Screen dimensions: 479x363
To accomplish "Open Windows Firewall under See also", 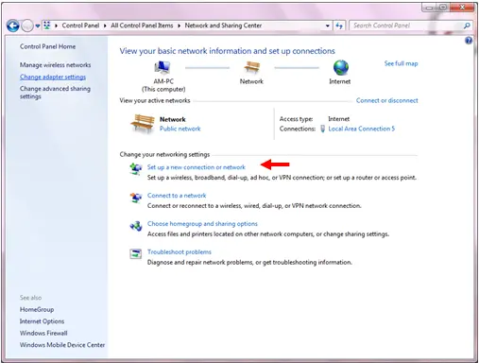I will [x=43, y=333].
